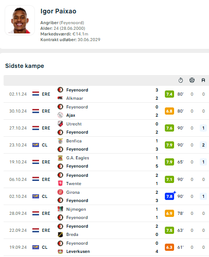Click the goals football icon in header
Screen dimensions: 209x257
click(x=192, y=80)
